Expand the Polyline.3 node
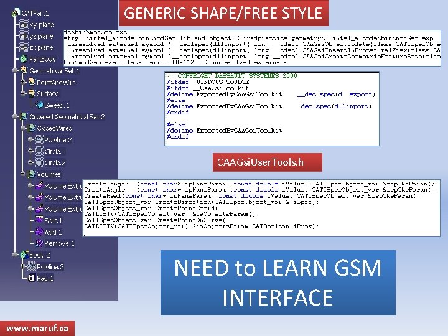 (x=23, y=266)
